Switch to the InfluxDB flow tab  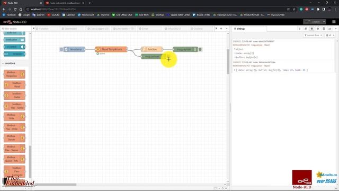coord(175,29)
